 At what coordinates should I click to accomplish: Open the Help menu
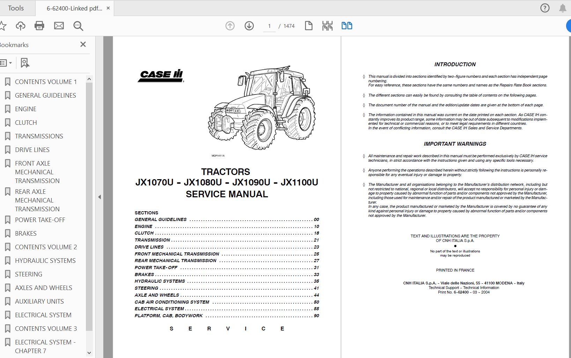click(x=544, y=8)
